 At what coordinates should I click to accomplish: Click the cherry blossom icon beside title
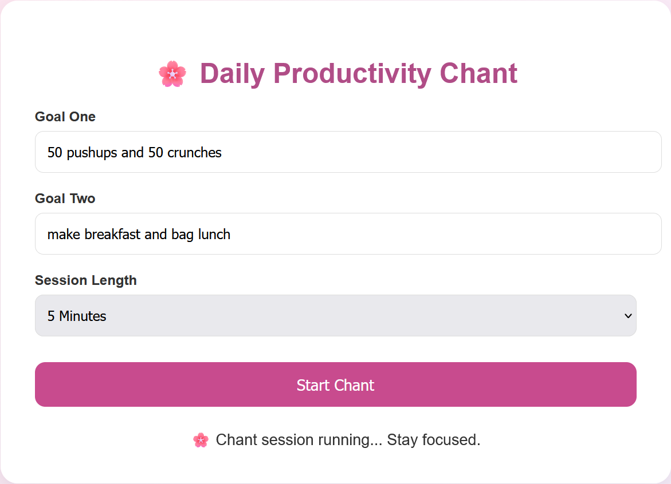[x=172, y=74]
